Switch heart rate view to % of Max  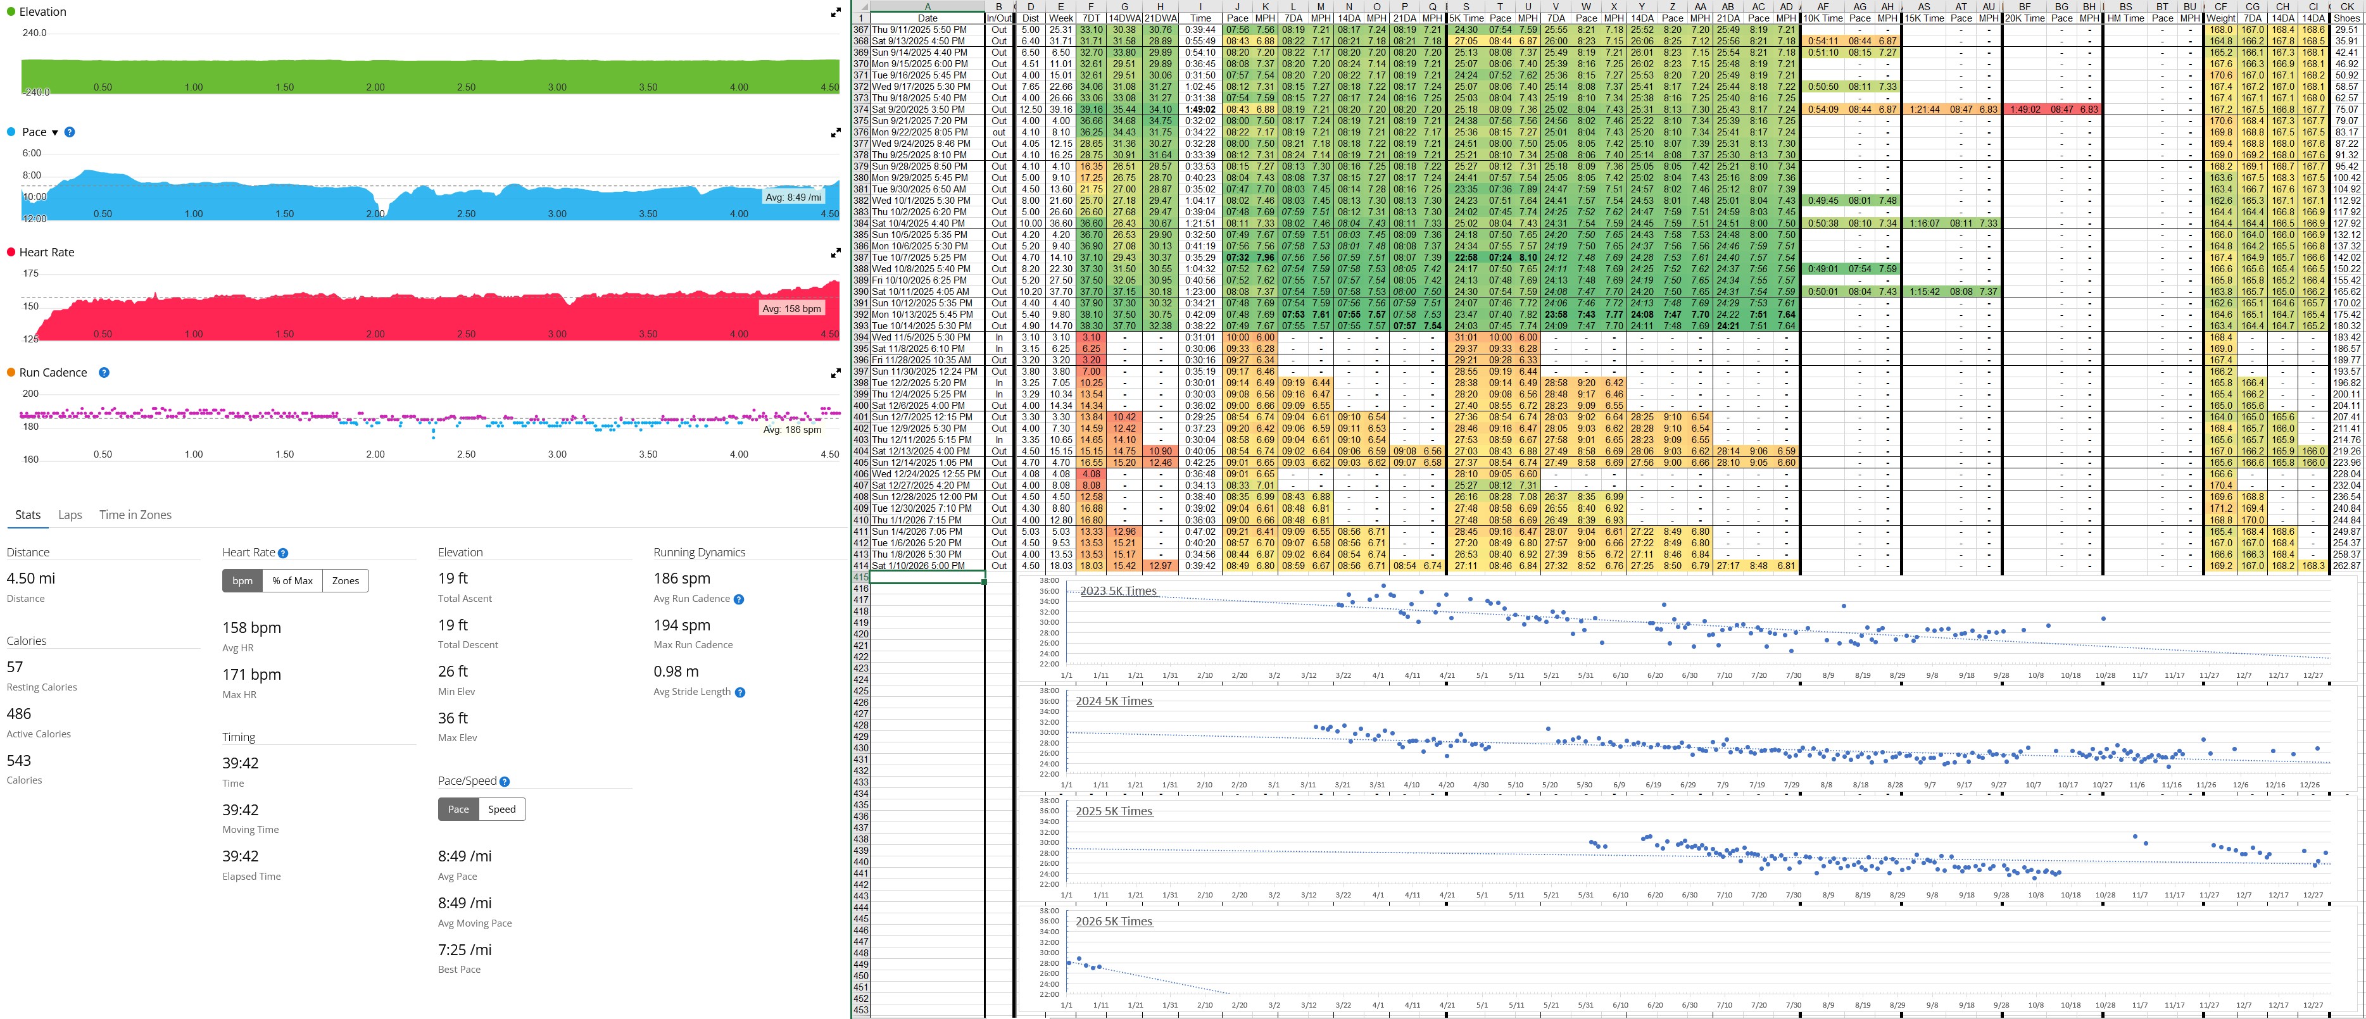tap(292, 581)
